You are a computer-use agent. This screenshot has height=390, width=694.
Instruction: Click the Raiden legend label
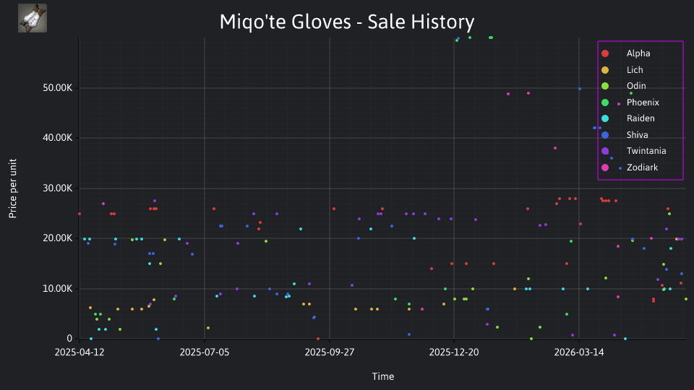click(641, 118)
